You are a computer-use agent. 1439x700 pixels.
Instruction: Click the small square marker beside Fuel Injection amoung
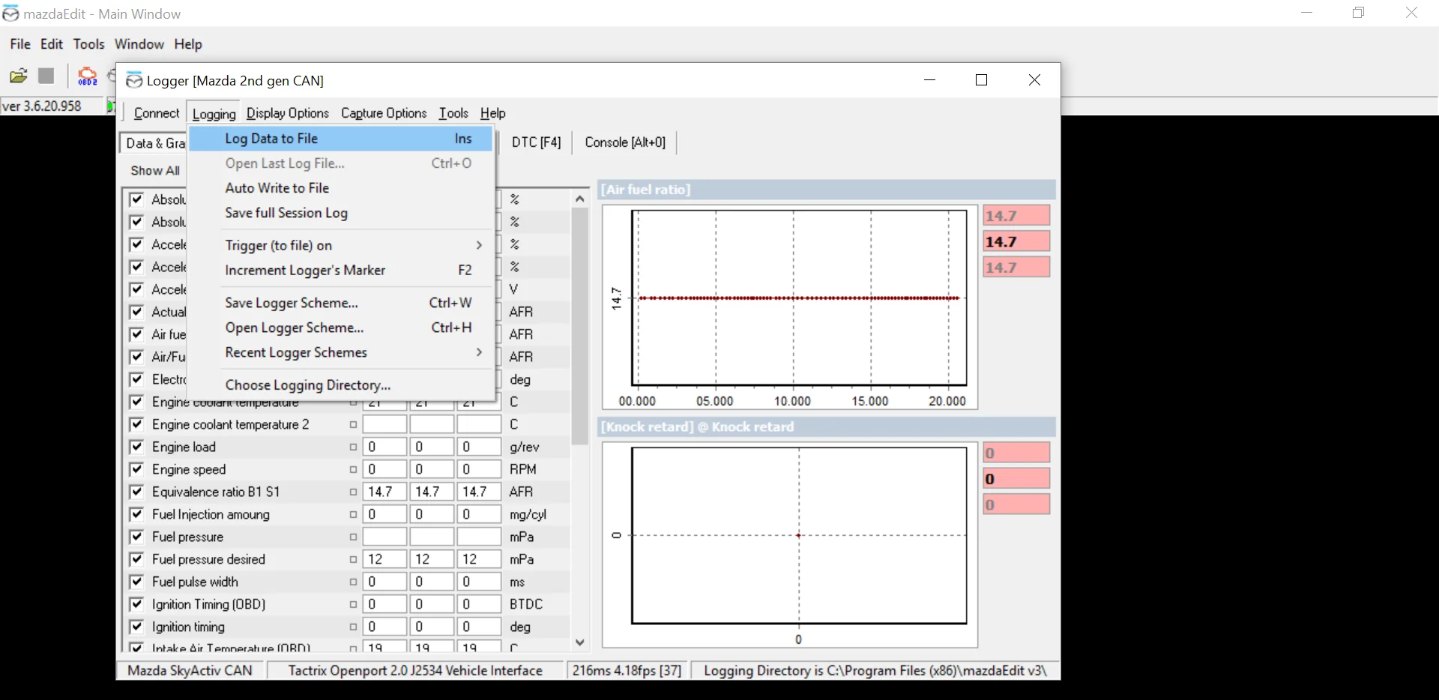click(353, 515)
